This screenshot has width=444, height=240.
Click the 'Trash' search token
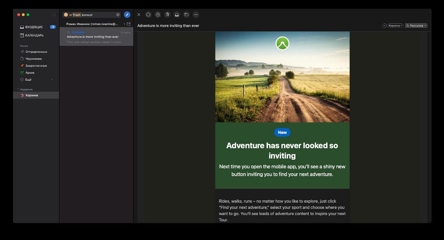pyautogui.click(x=76, y=15)
